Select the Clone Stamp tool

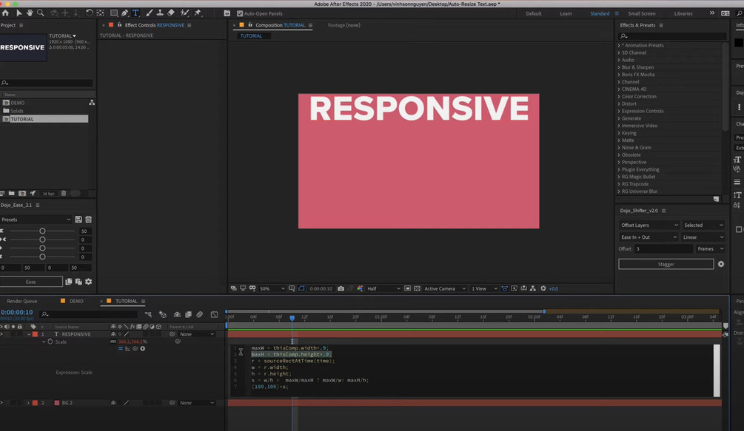click(x=161, y=13)
